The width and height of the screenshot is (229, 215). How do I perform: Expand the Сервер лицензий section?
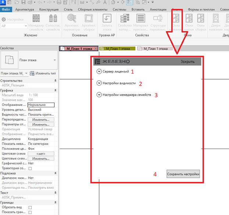[99, 72]
